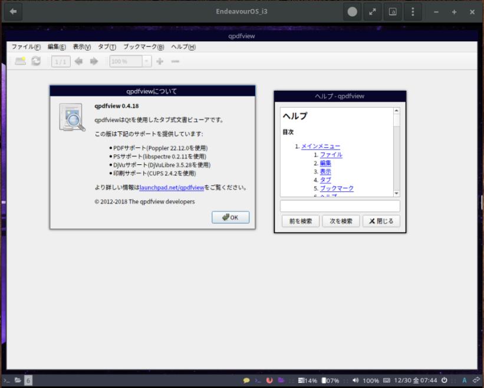Click the open file toolbar icon
484x388 pixels.
click(x=21, y=61)
